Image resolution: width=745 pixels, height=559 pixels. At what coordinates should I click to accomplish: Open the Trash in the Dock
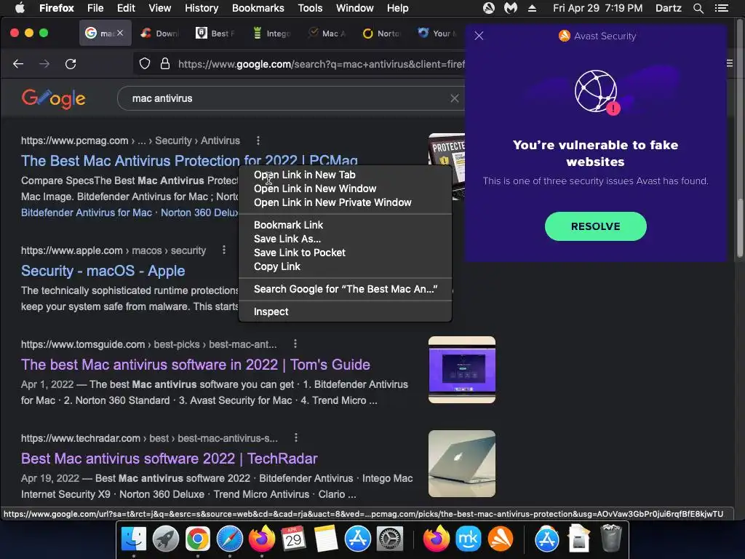tap(611, 539)
